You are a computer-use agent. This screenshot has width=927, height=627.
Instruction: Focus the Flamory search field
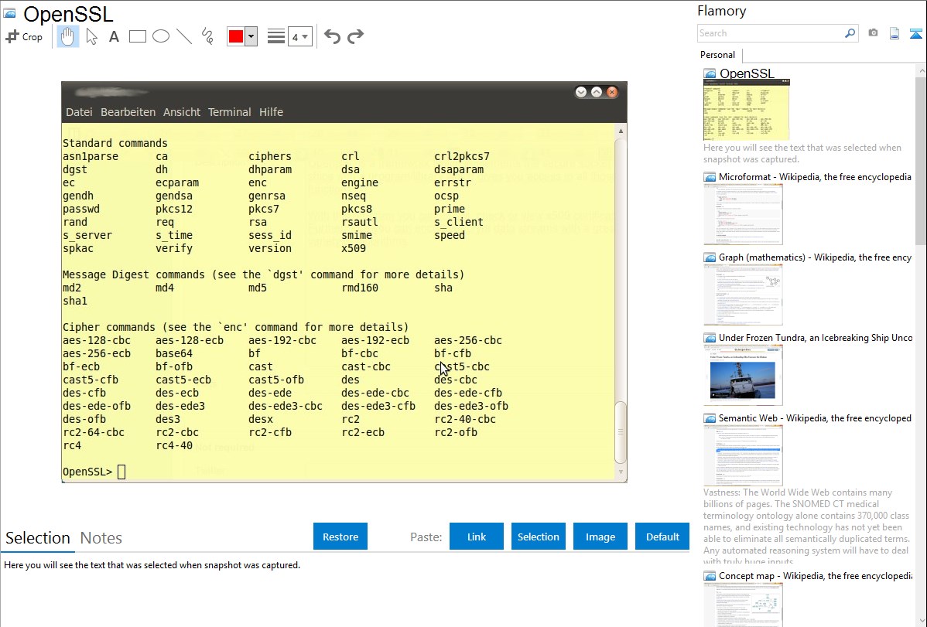770,33
